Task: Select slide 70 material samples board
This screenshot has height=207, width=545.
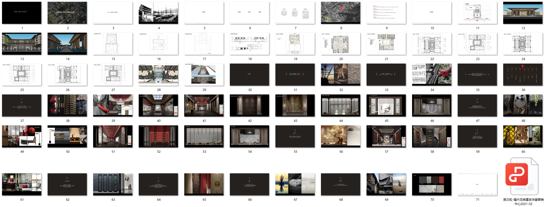Action: point(432,184)
